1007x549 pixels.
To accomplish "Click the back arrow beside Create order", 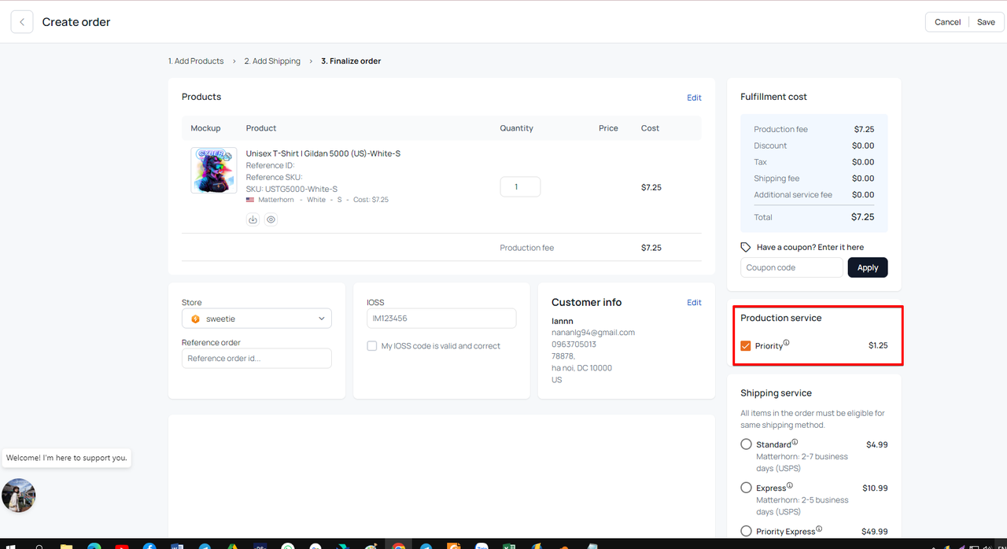I will pos(22,22).
